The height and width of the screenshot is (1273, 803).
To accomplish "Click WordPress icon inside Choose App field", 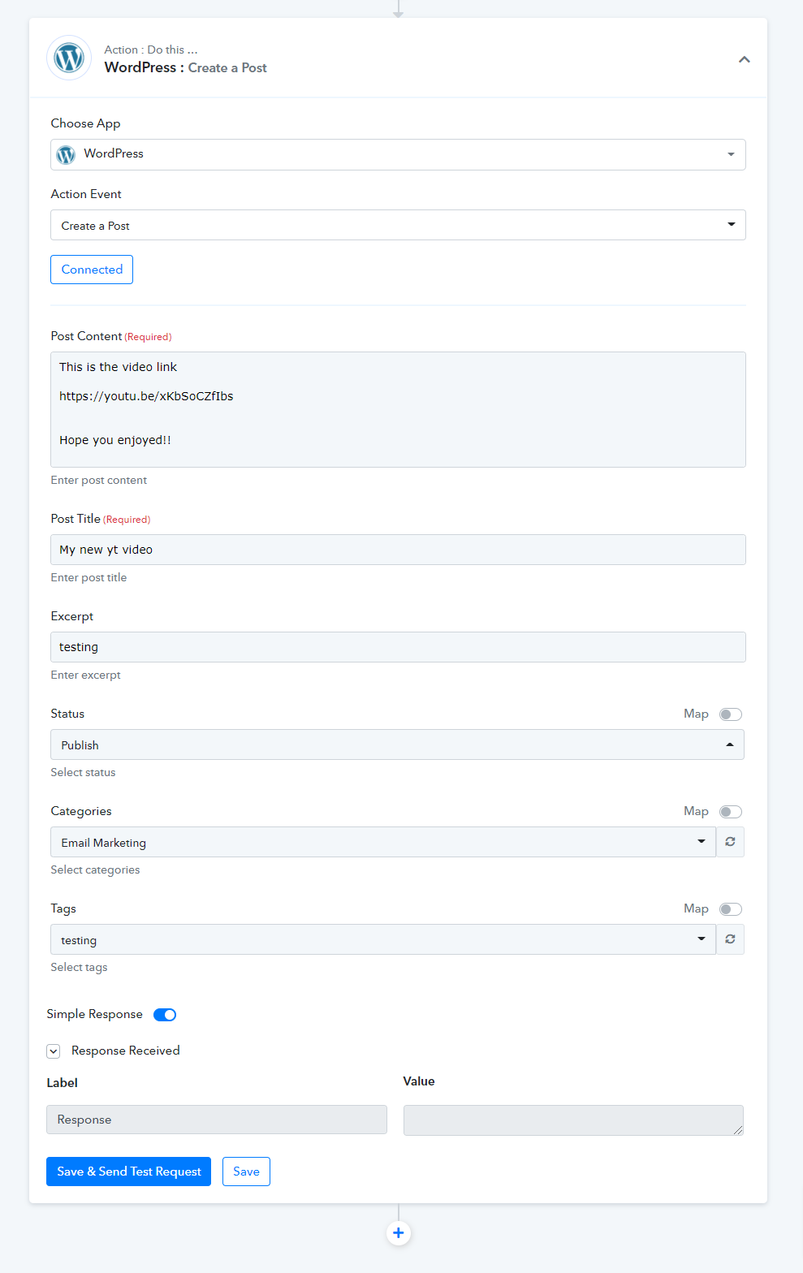I will point(66,154).
